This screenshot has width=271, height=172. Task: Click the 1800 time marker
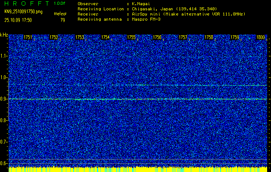click(260, 37)
